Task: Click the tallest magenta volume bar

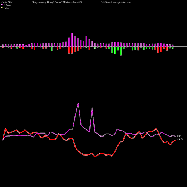Action: tap(72, 40)
